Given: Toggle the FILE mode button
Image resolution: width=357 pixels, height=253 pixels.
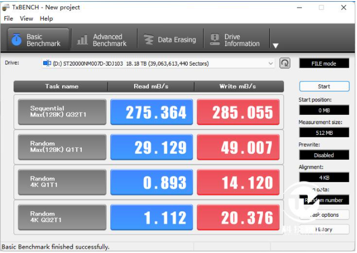Looking at the screenshot, I should coord(323,63).
